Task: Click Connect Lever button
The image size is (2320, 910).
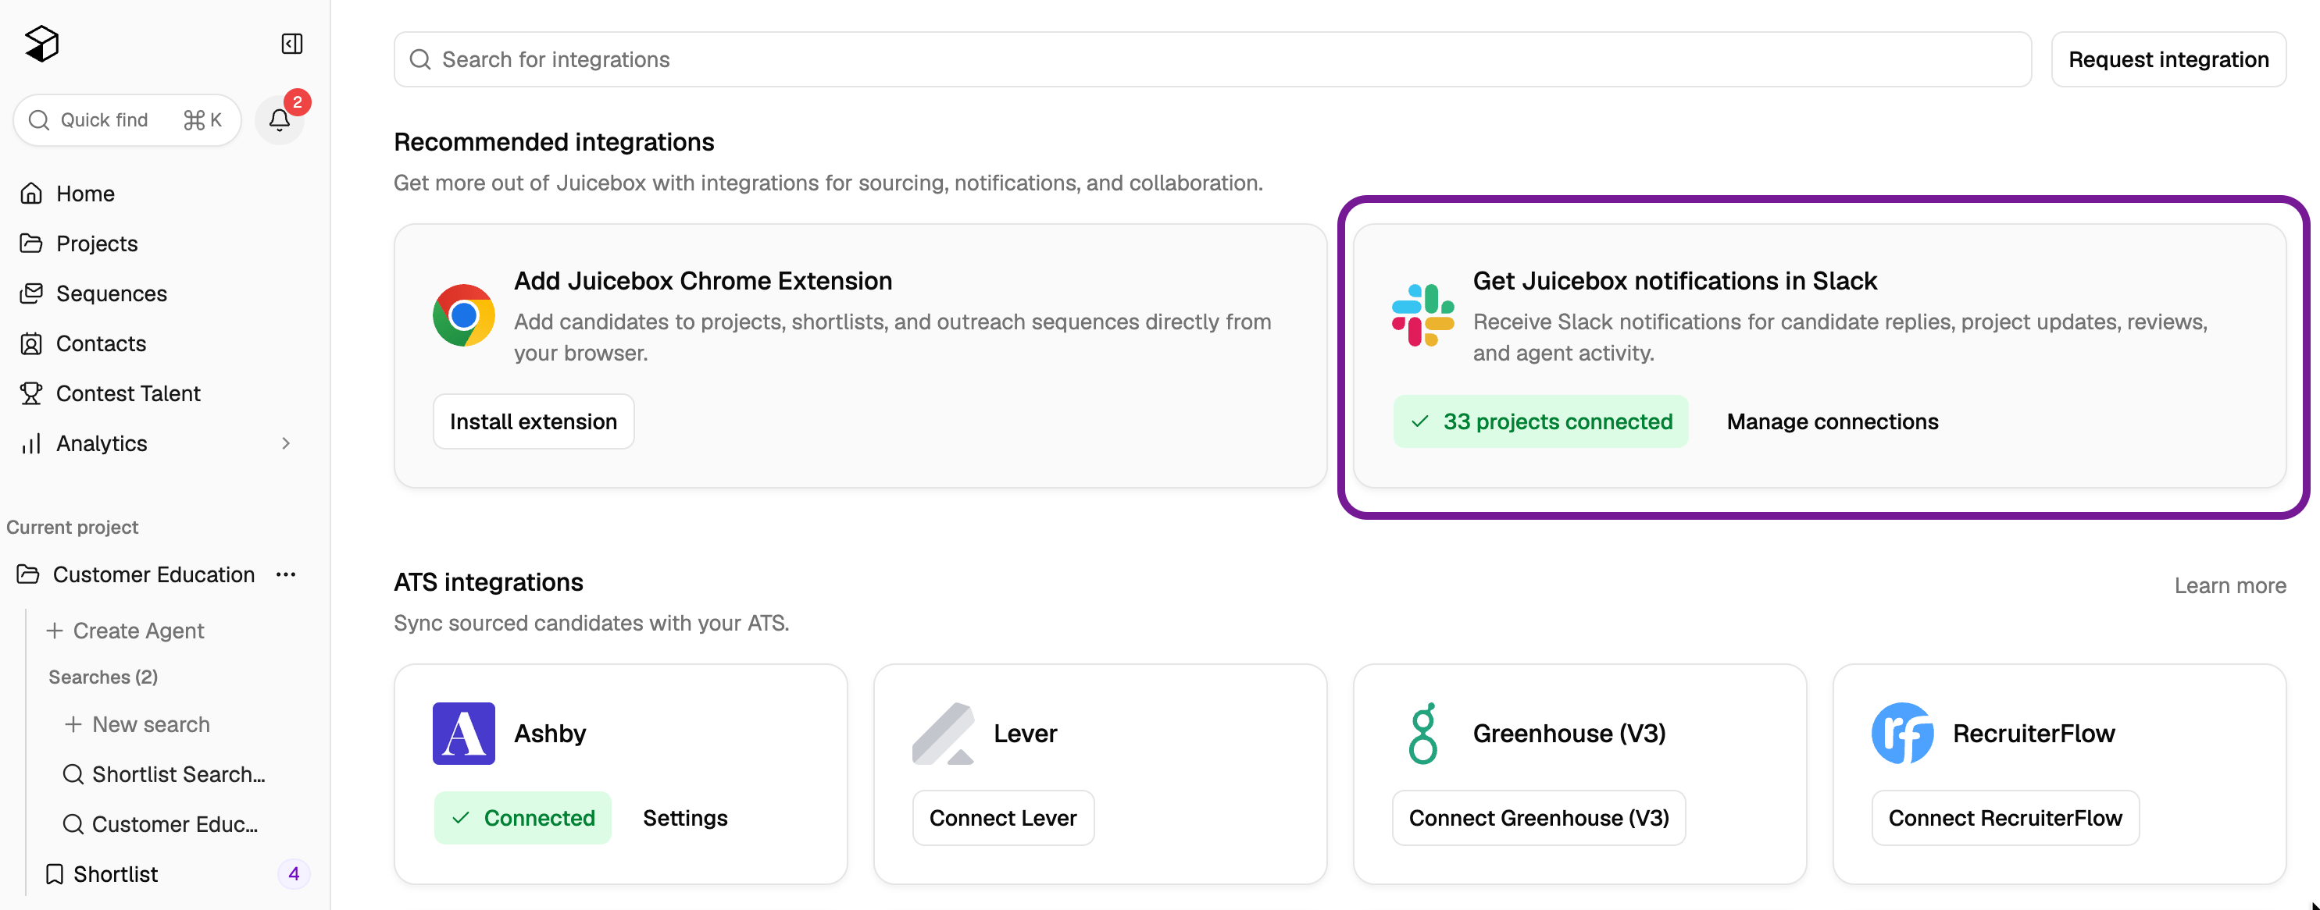Action: pyautogui.click(x=1002, y=817)
